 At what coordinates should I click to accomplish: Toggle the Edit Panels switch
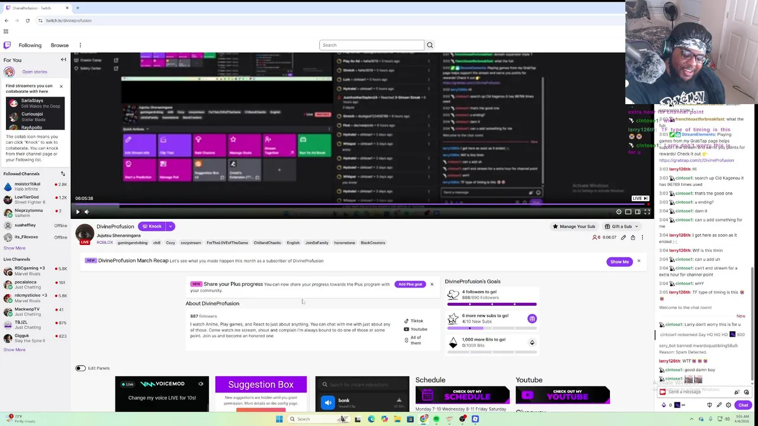click(80, 368)
